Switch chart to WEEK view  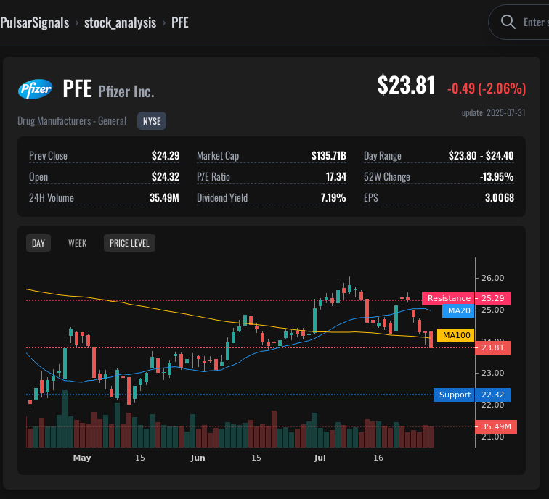pyautogui.click(x=78, y=243)
